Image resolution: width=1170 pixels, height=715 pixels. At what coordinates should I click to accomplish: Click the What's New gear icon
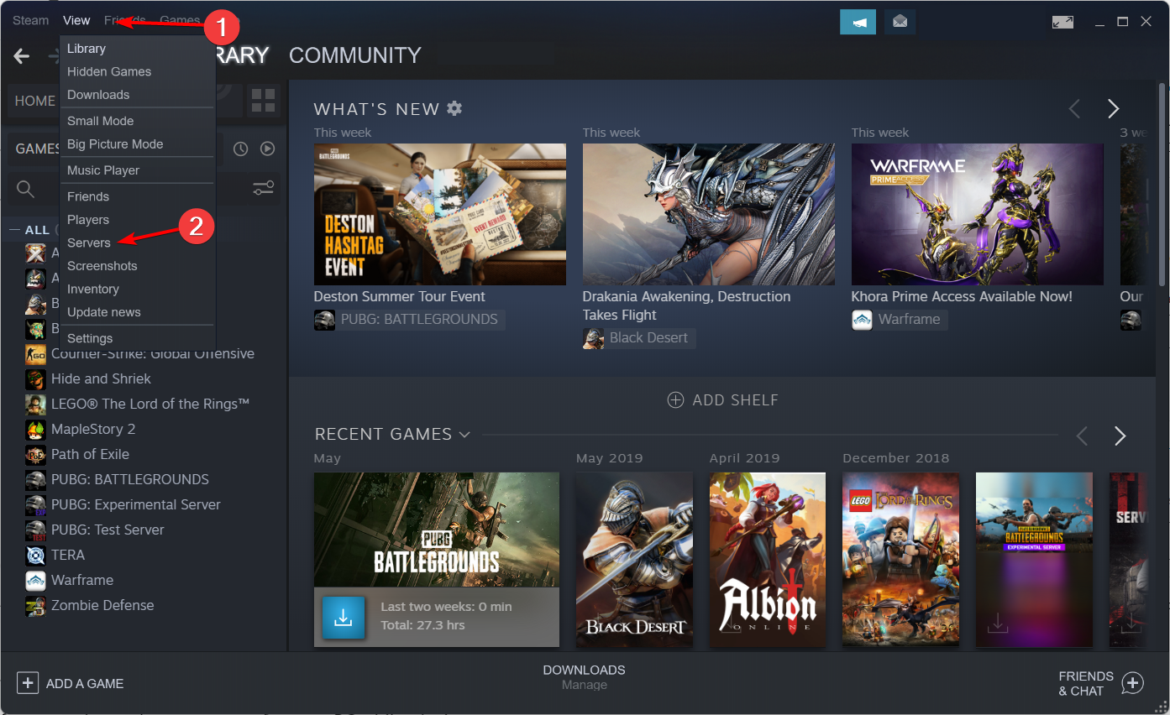point(454,108)
